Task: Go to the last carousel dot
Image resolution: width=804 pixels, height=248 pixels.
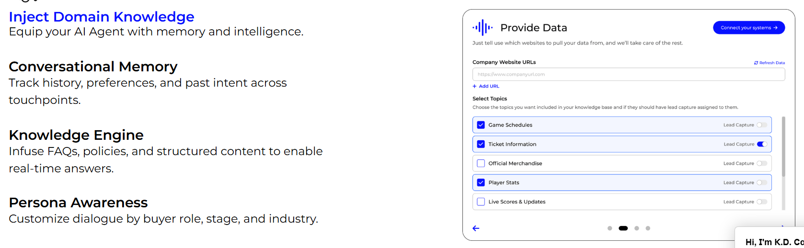Action: pos(648,228)
